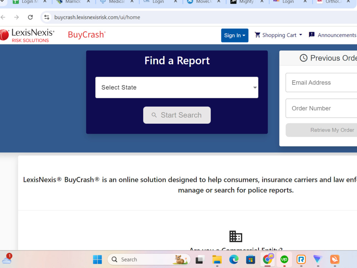The width and height of the screenshot is (357, 268).
Task: Open Upwork app from taskbar
Action: pos(284,259)
